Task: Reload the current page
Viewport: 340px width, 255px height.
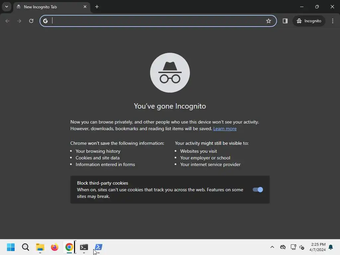Action: coord(31,21)
